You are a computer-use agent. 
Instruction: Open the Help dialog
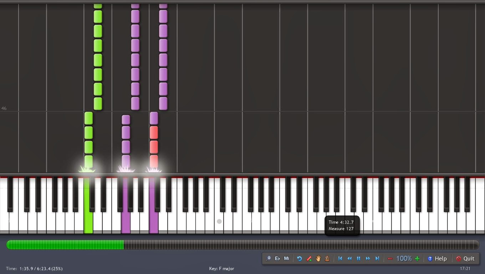[438, 258]
